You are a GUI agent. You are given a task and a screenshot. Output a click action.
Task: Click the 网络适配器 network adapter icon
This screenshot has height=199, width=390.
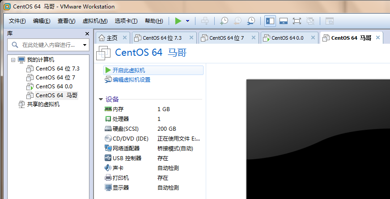click(x=108, y=149)
